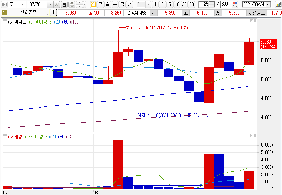Maximize the volume chart pane icon
Screen dimensions: 282x195
[252, 136]
